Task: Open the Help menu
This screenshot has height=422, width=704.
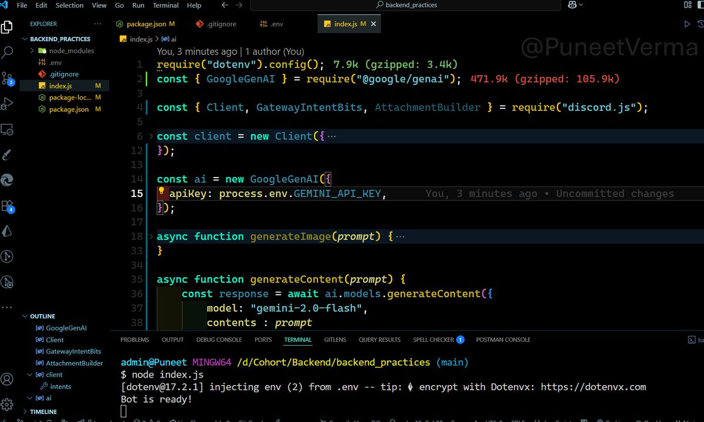Action: coord(194,5)
